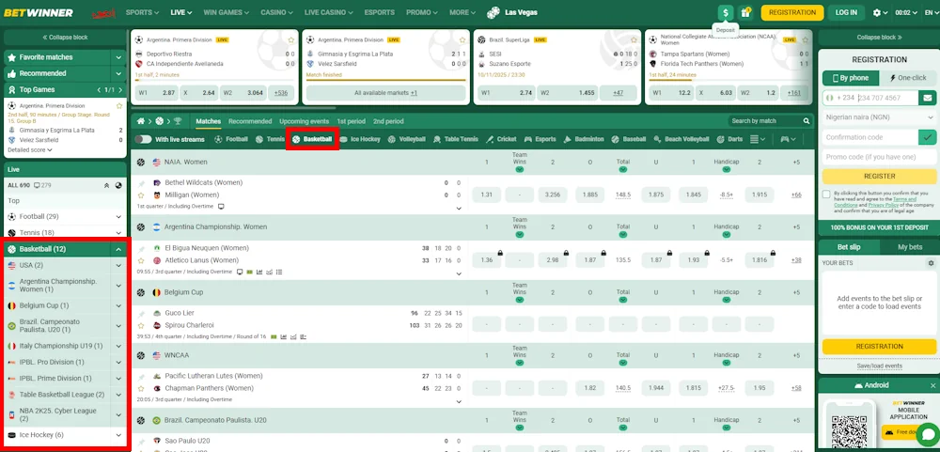Toggle With live streams switch
The width and height of the screenshot is (940, 452).
(x=143, y=139)
